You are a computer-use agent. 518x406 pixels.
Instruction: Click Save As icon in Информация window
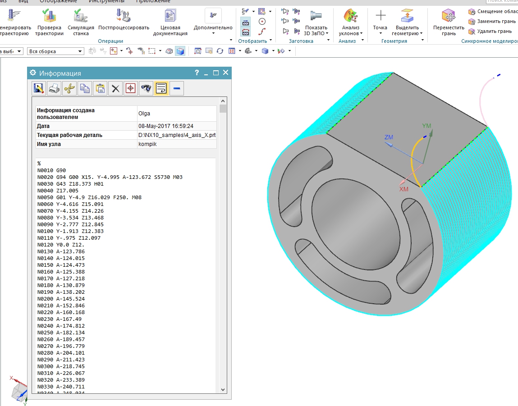(39, 88)
